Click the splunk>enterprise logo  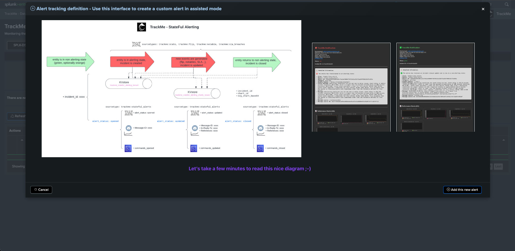tap(15, 4)
